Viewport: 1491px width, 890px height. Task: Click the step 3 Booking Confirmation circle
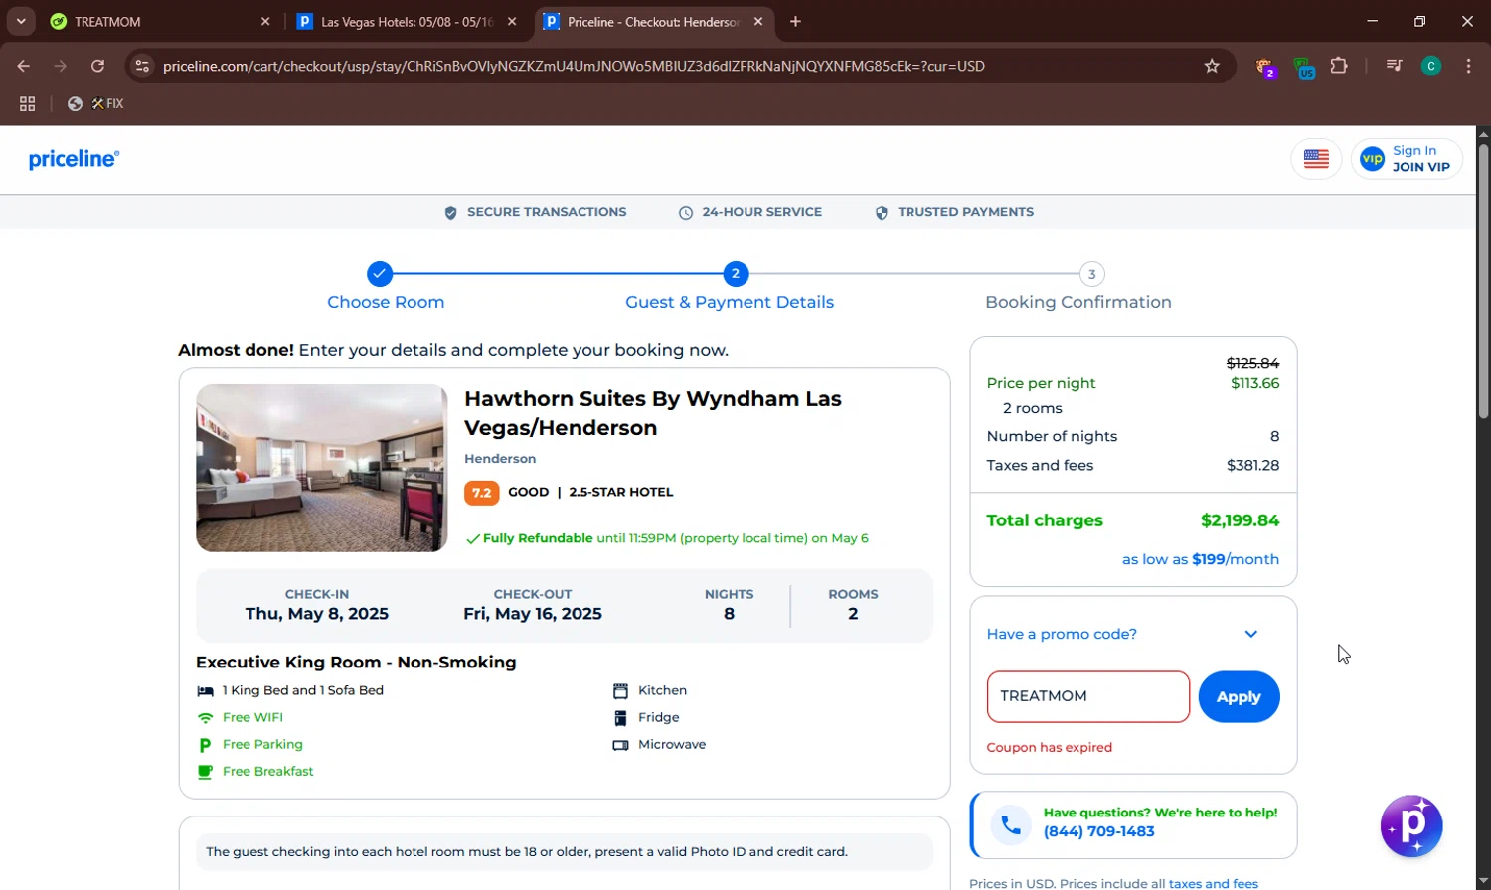point(1091,274)
